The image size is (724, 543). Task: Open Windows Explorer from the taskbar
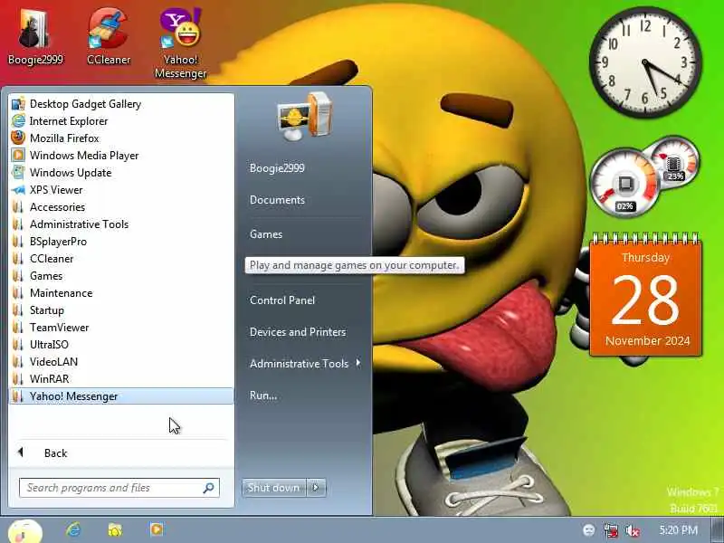(115, 529)
